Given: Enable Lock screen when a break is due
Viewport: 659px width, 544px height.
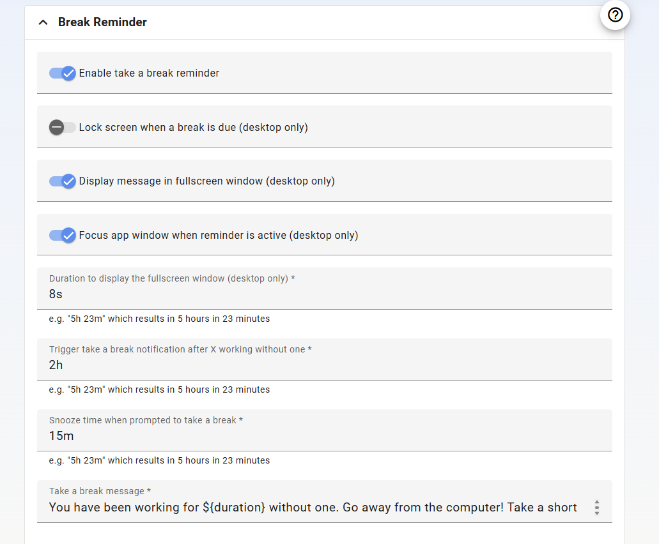Looking at the screenshot, I should point(62,127).
